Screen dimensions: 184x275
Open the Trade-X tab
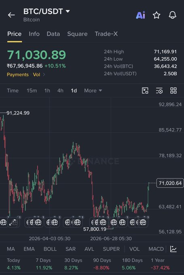tap(106, 34)
